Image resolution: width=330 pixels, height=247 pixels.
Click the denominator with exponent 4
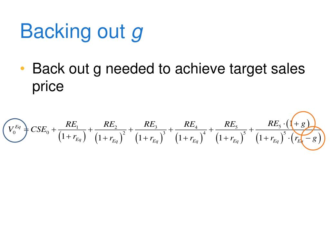(191, 138)
